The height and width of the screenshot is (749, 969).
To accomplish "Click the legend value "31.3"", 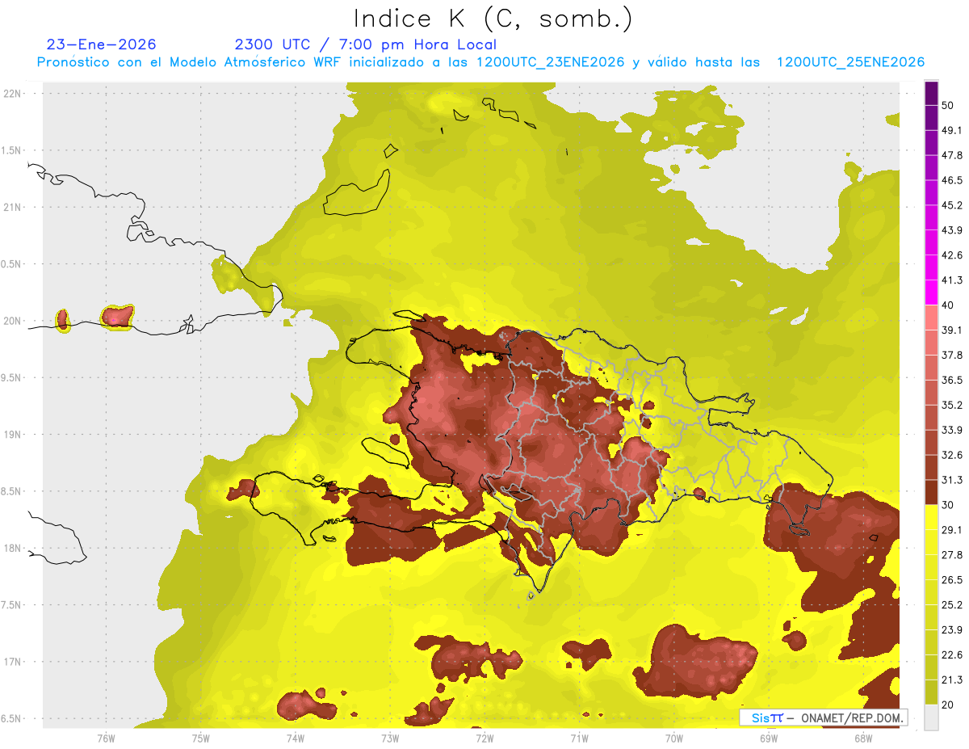I will (952, 480).
